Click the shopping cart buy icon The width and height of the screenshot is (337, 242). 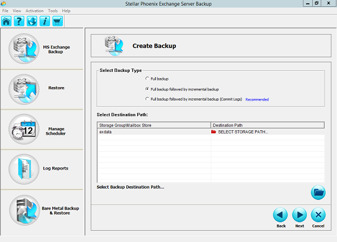point(58,21)
